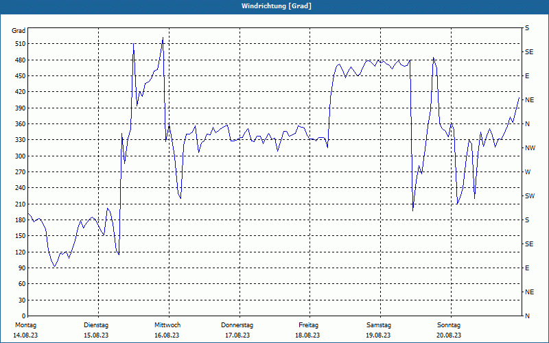Select the 330 y-axis value
549x343 pixels.
(x=21, y=140)
